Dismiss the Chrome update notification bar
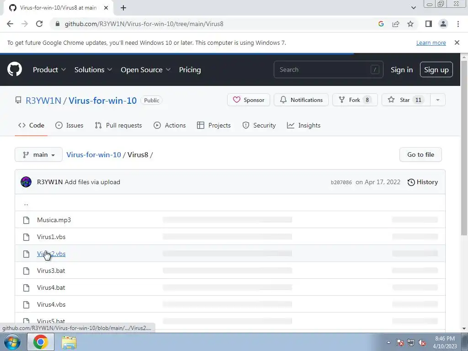The width and height of the screenshot is (468, 351). [x=457, y=43]
